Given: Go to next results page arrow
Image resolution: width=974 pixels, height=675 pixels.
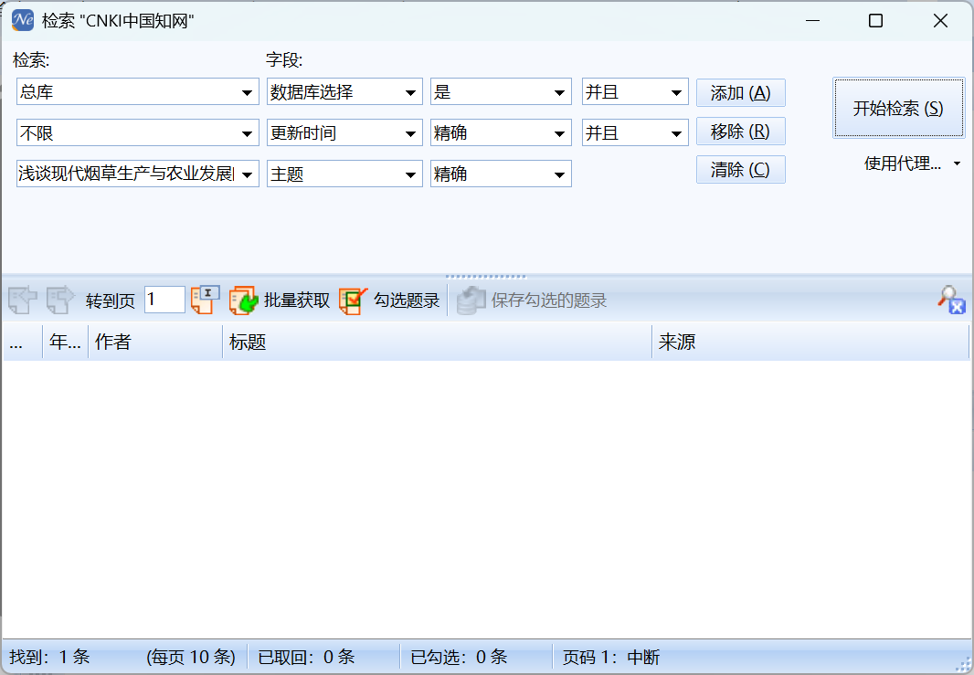Looking at the screenshot, I should click(60, 300).
